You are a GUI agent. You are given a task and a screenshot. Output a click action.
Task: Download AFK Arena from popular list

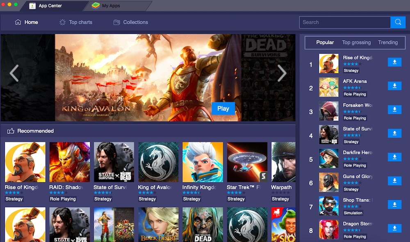click(394, 86)
